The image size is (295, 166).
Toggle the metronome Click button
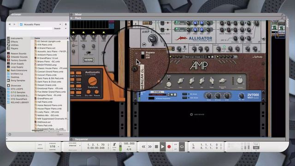pyautogui.click(x=114, y=144)
